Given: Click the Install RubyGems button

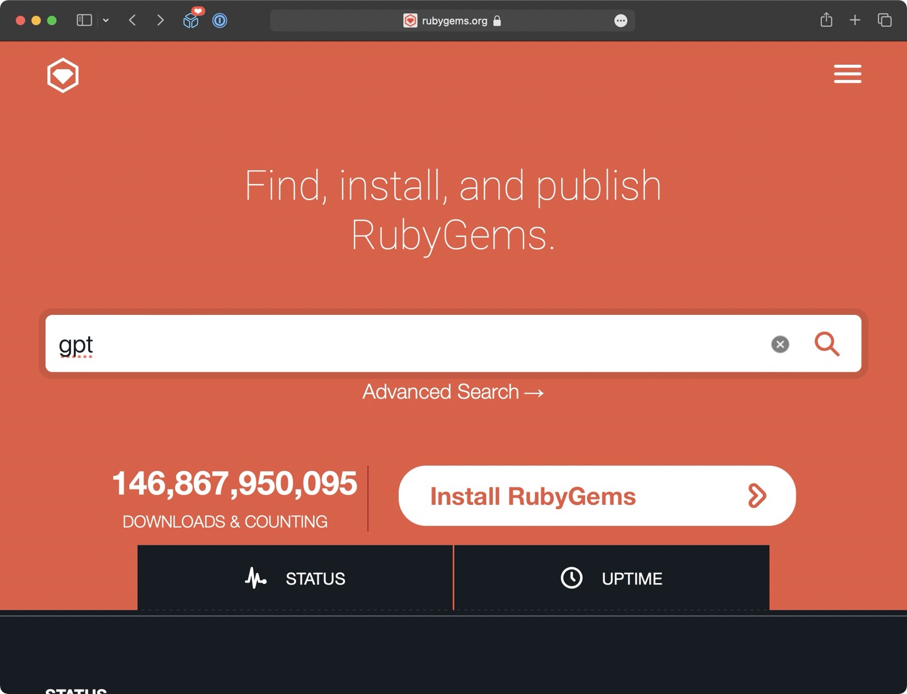Looking at the screenshot, I should pos(596,496).
